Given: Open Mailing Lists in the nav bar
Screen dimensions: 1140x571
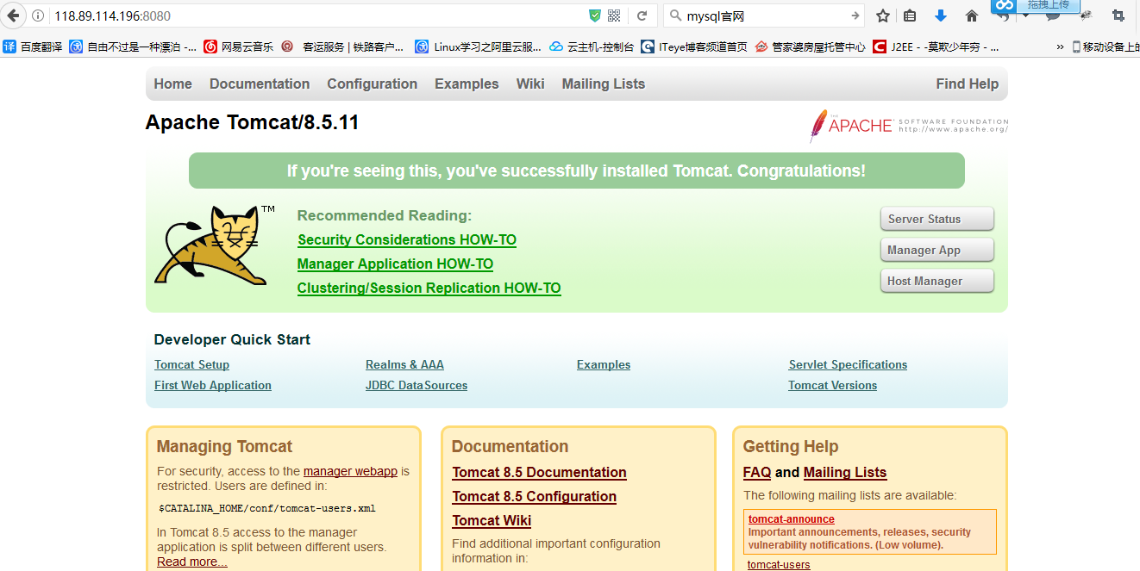Looking at the screenshot, I should pos(604,84).
